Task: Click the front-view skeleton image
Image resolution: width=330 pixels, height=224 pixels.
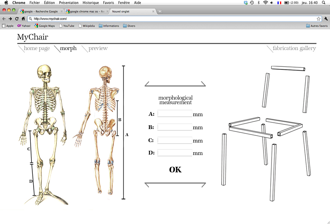Action: (44, 134)
